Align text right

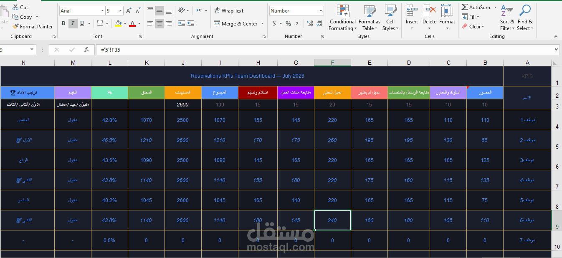169,23
